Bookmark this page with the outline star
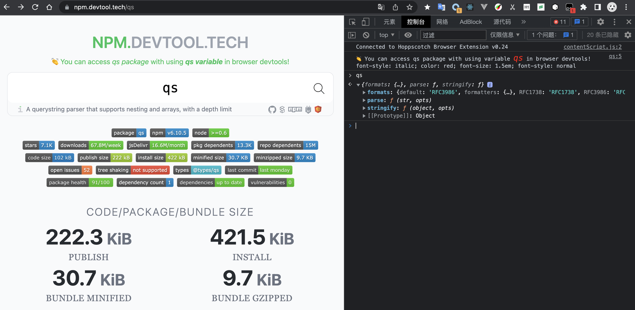The image size is (635, 310). [x=410, y=7]
